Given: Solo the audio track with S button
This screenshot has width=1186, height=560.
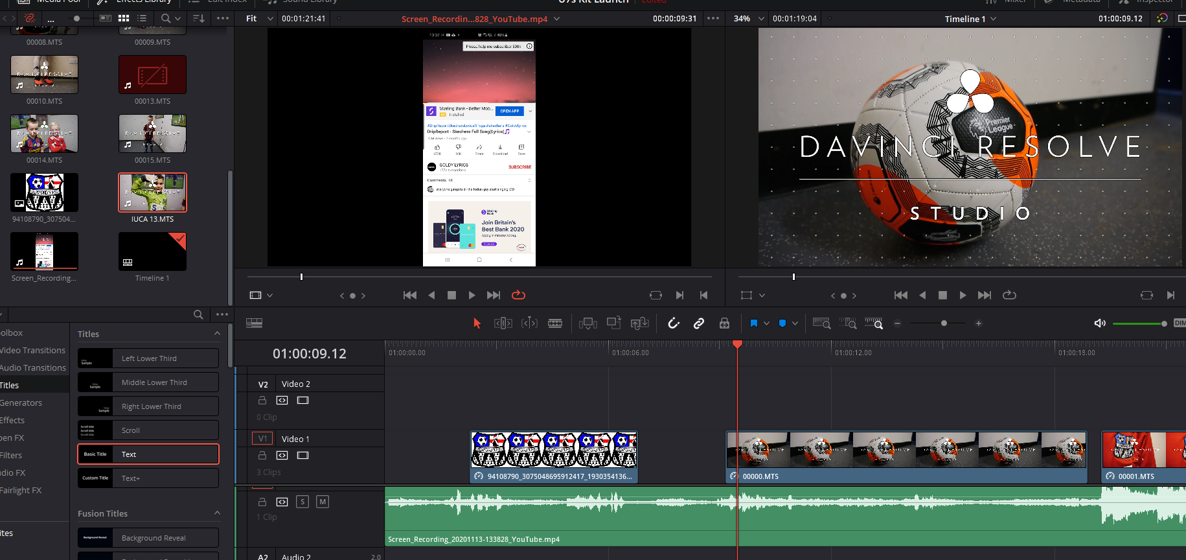Looking at the screenshot, I should [302, 502].
